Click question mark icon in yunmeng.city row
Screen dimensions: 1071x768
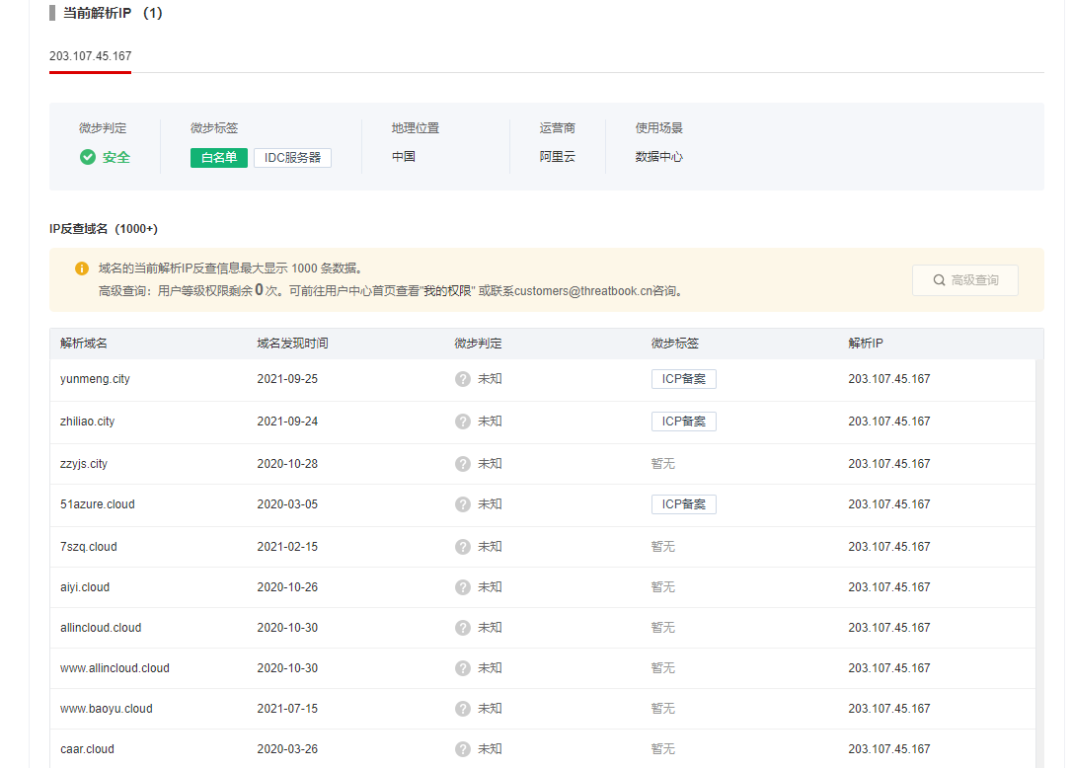click(x=463, y=379)
